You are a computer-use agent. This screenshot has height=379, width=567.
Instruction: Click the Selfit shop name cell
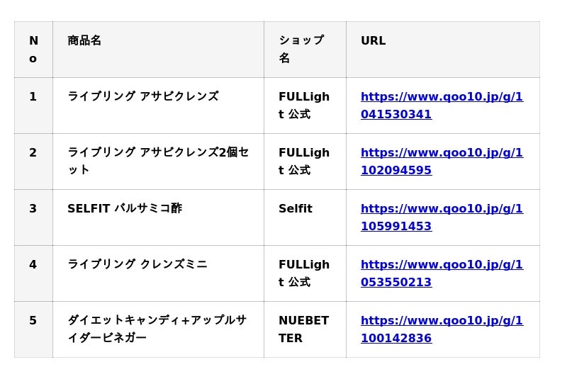pyautogui.click(x=296, y=208)
